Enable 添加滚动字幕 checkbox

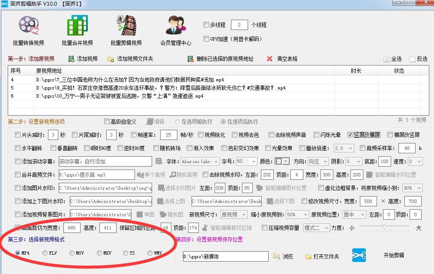point(18,161)
